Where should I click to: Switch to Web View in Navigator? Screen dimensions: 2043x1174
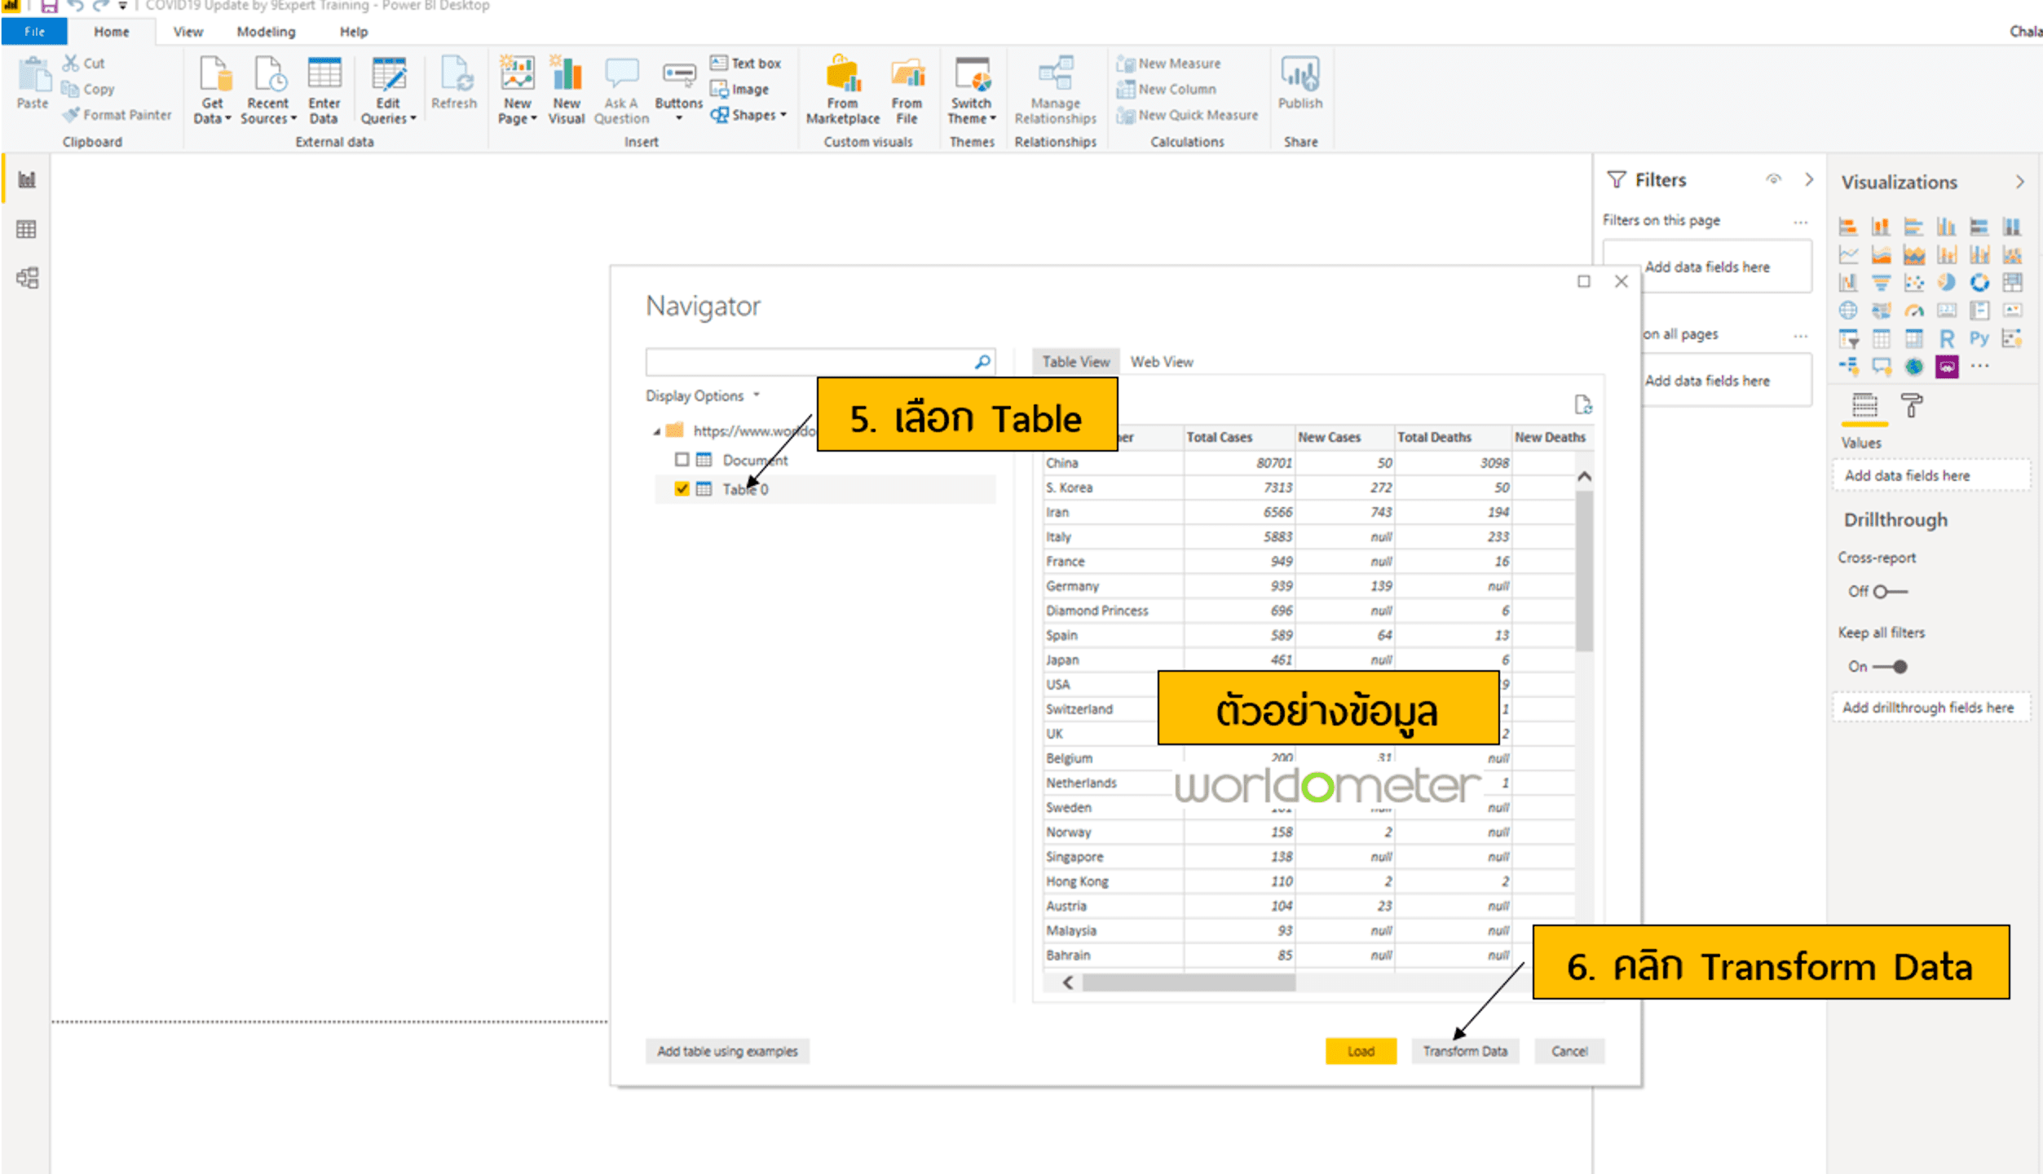point(1161,361)
